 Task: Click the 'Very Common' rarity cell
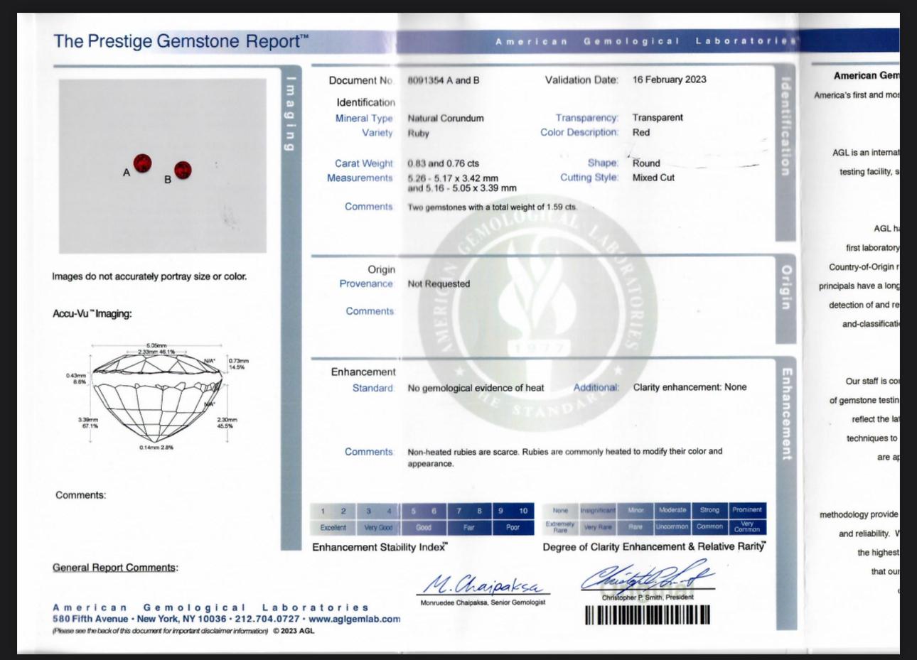point(747,527)
